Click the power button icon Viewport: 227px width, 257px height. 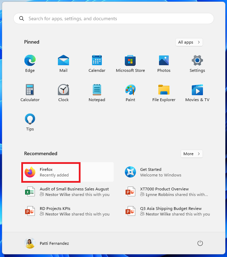coord(200,243)
